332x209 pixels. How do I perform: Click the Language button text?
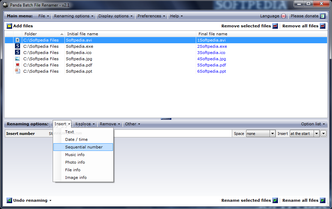click(270, 16)
